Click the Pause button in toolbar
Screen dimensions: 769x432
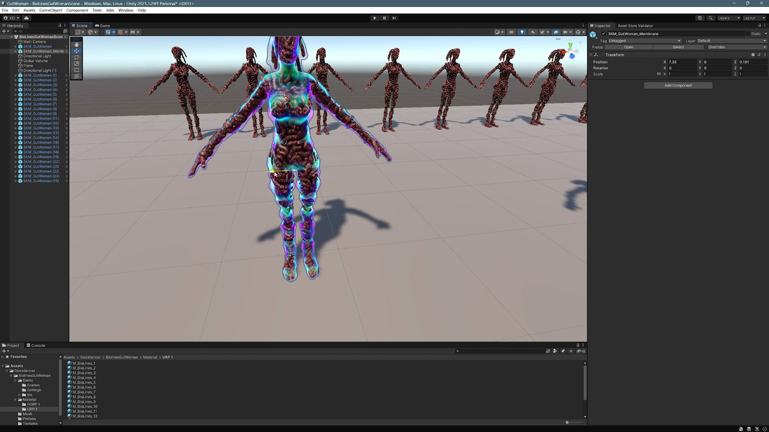point(384,18)
